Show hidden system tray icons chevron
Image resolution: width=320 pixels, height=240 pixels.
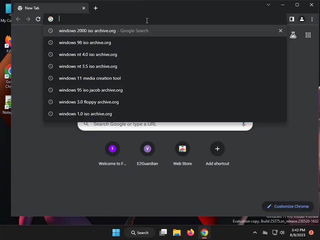point(255,232)
